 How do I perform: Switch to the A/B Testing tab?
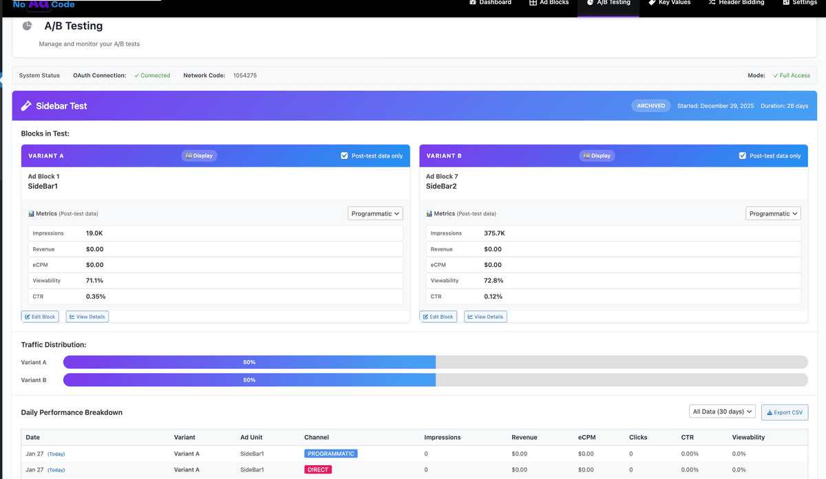(x=608, y=3)
